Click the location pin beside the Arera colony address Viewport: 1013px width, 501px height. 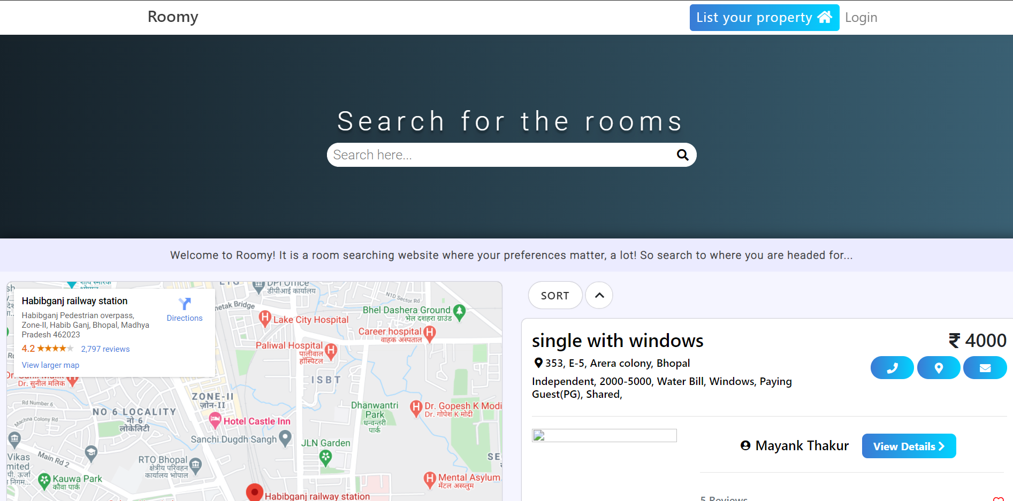(538, 363)
